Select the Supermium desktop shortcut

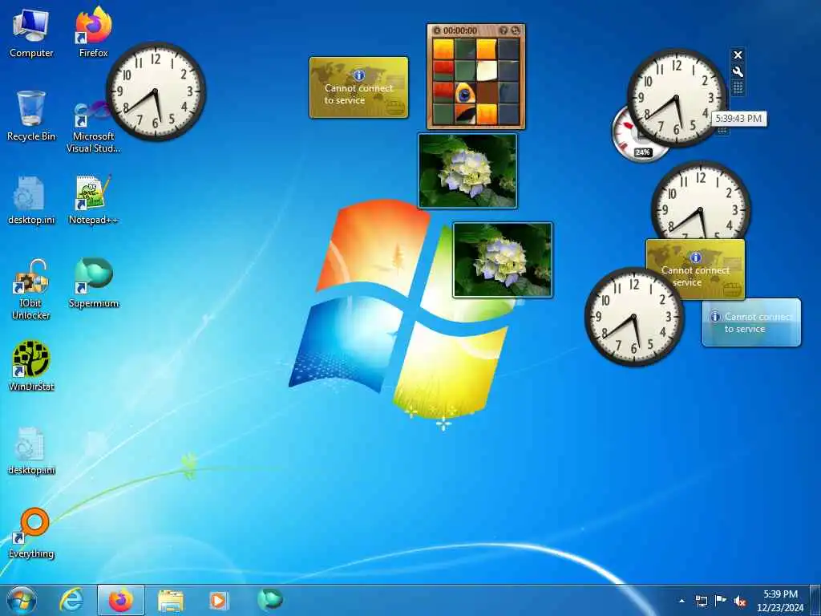[x=94, y=283]
